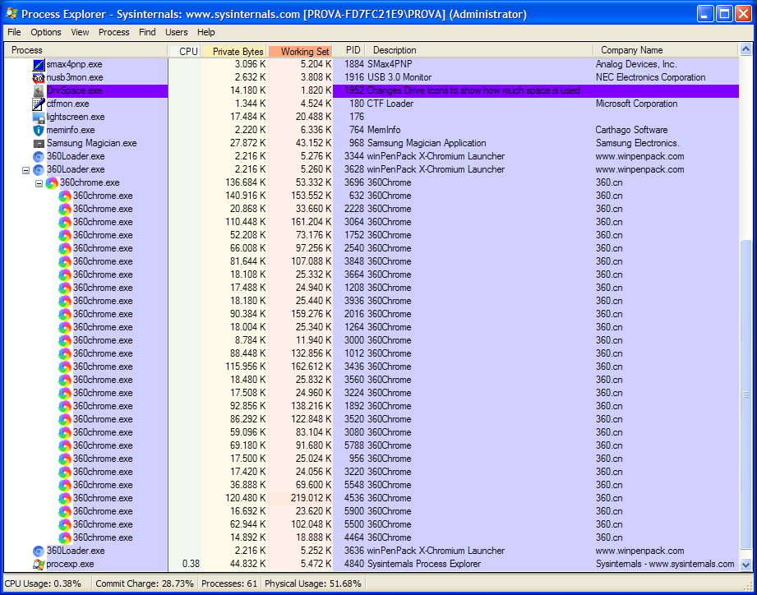Click CPU Usage status bar entry
Screen dimensions: 757x595
tap(43, 583)
